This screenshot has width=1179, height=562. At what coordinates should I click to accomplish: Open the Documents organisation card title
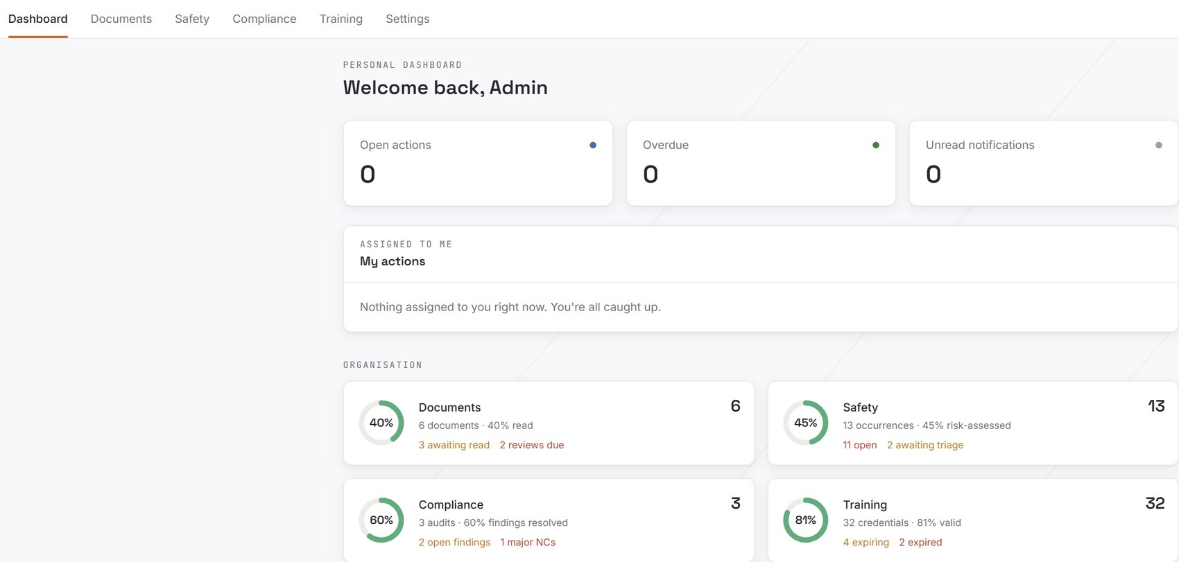tap(449, 407)
